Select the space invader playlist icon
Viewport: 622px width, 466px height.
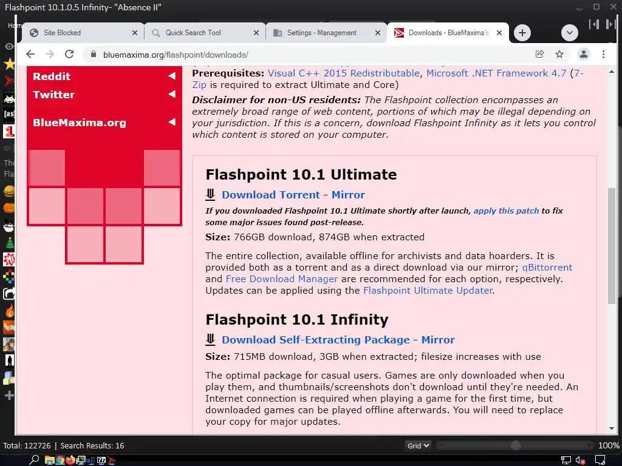pyautogui.click(x=9, y=98)
